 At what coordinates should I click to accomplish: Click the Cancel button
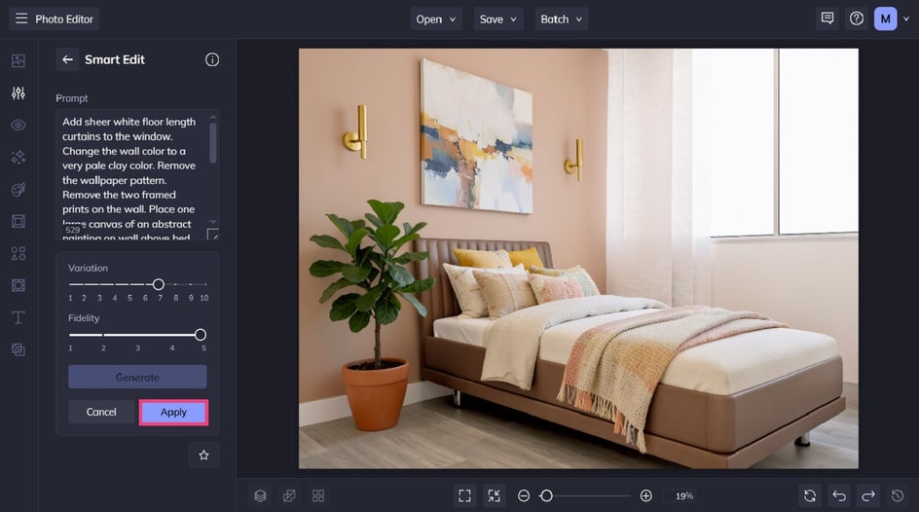101,412
